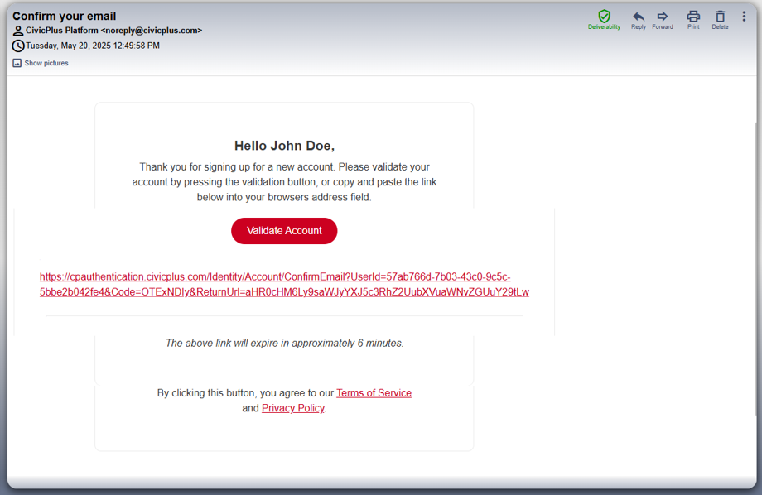Open the Terms of Service link
The width and height of the screenshot is (762, 495).
(x=374, y=393)
